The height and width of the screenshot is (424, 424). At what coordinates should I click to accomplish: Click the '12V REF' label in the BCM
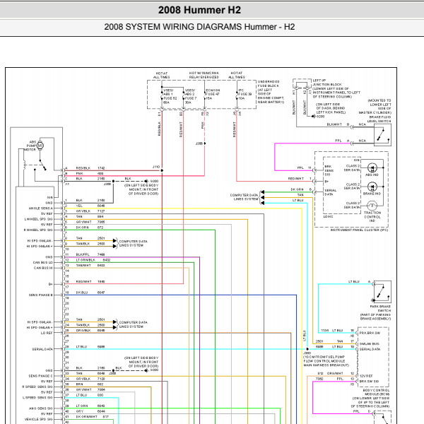(366, 376)
